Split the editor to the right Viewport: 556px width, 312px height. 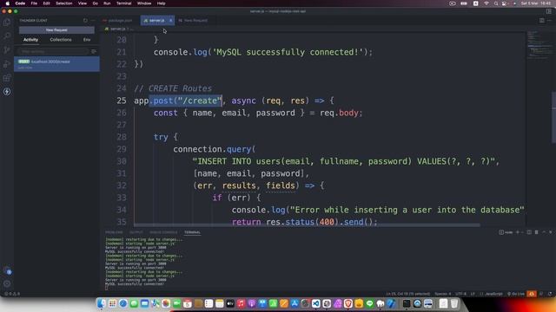click(542, 21)
